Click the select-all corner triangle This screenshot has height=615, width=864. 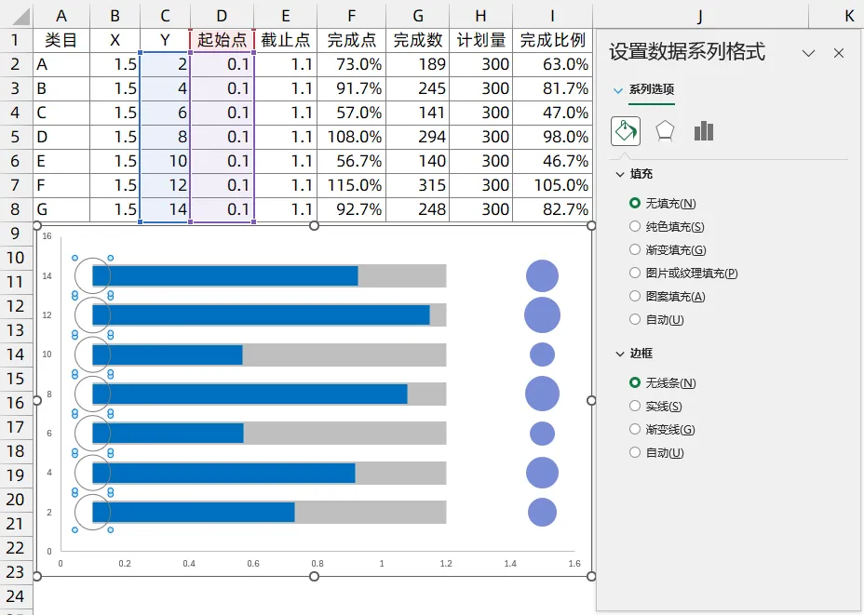[20, 17]
